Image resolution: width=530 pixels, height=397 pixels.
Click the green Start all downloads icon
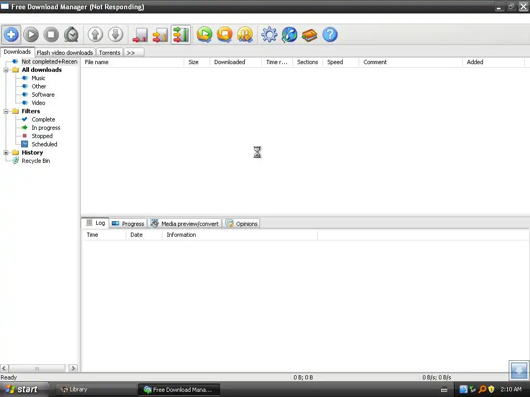(204, 35)
